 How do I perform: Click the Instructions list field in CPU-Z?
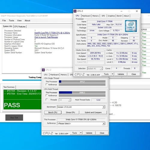pyautogui.click(x=113, y=45)
